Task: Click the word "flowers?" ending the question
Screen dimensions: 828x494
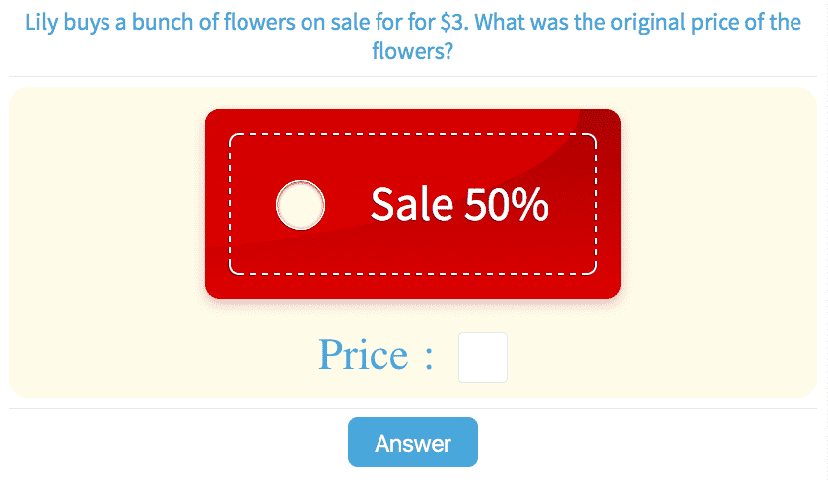Action: click(x=412, y=51)
